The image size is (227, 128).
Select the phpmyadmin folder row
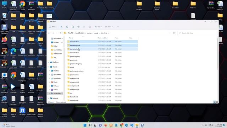(103, 75)
